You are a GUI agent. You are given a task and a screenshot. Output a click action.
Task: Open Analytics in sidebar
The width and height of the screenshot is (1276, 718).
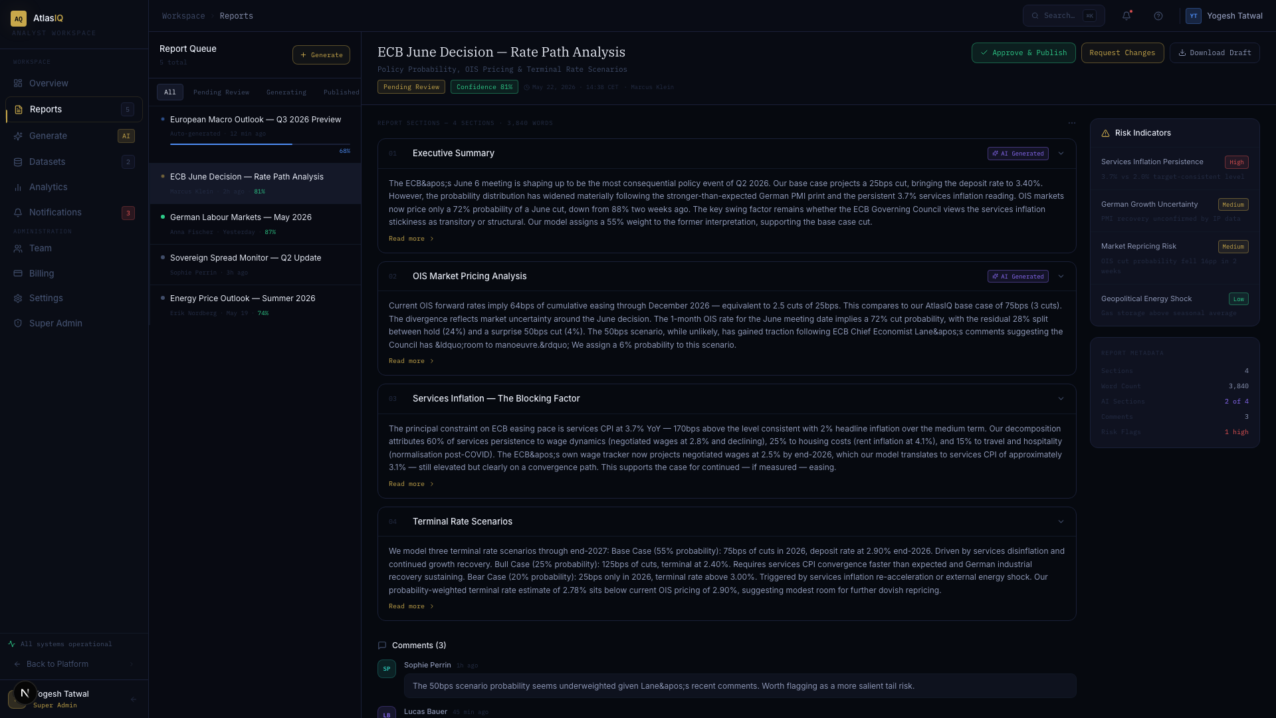click(x=74, y=187)
